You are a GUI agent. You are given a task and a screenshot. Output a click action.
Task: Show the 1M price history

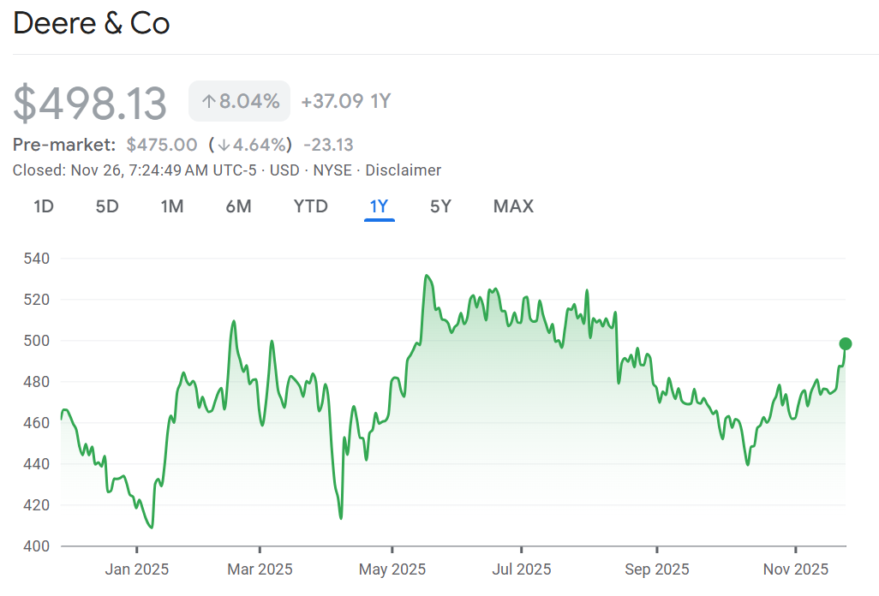pyautogui.click(x=172, y=206)
